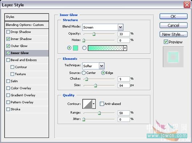Enable the Satin checkbox
The height and width of the screenshot is (143, 192).
pos(8,81)
